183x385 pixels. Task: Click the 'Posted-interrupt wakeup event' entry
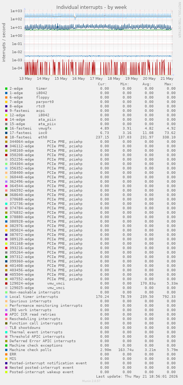point(41,372)
